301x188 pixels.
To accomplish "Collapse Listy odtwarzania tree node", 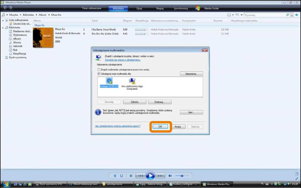I will [x=3, y=20].
